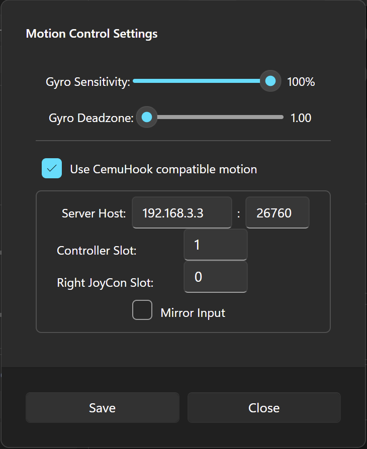Enable the Mirror Input checkbox
This screenshot has height=449, width=367.
(142, 310)
